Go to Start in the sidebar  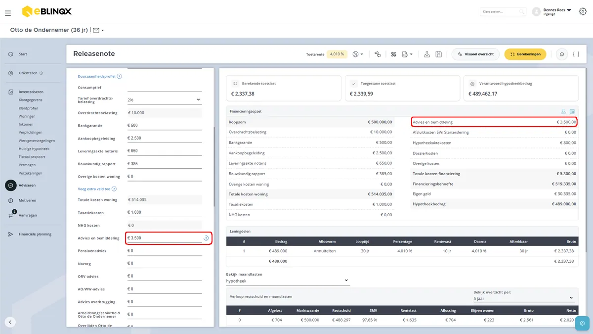click(x=23, y=54)
